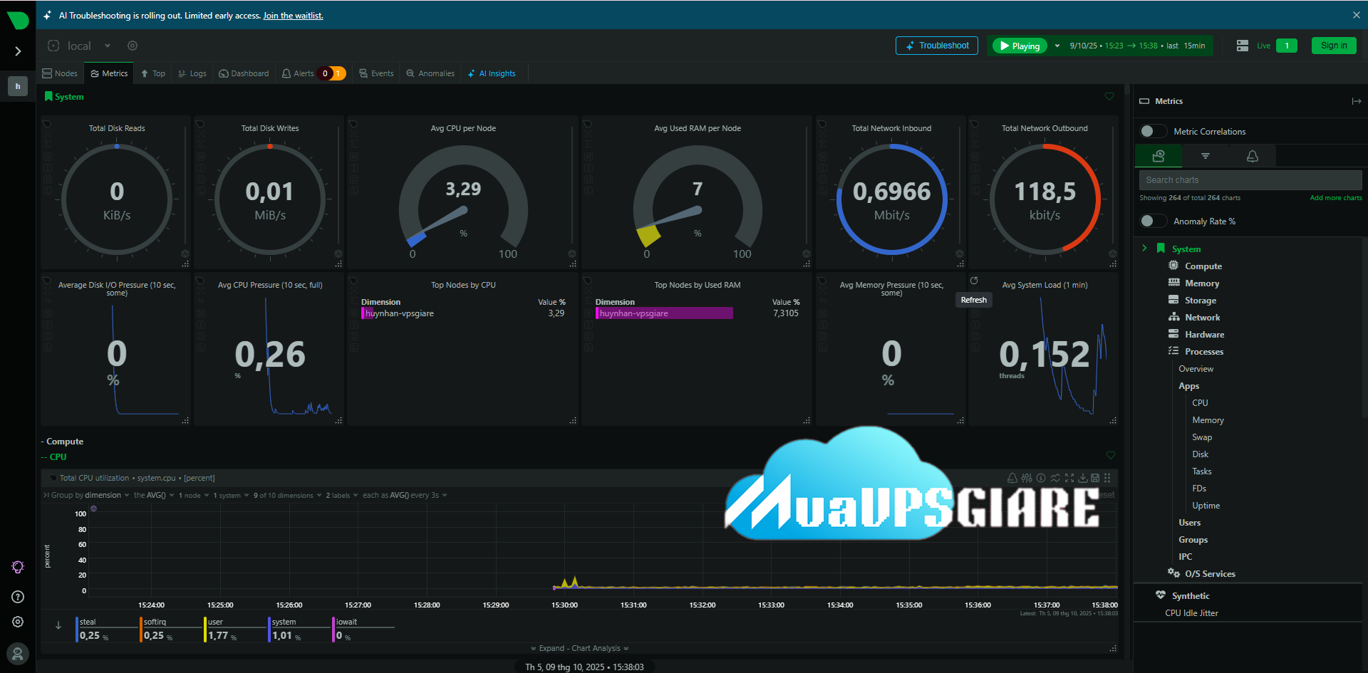Open the alerts bell tab in Metrics panel
Image resolution: width=1368 pixels, height=673 pixels.
[1252, 156]
